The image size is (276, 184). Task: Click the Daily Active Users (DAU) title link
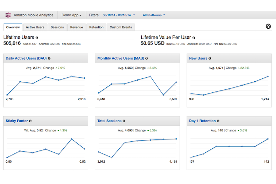26,58
